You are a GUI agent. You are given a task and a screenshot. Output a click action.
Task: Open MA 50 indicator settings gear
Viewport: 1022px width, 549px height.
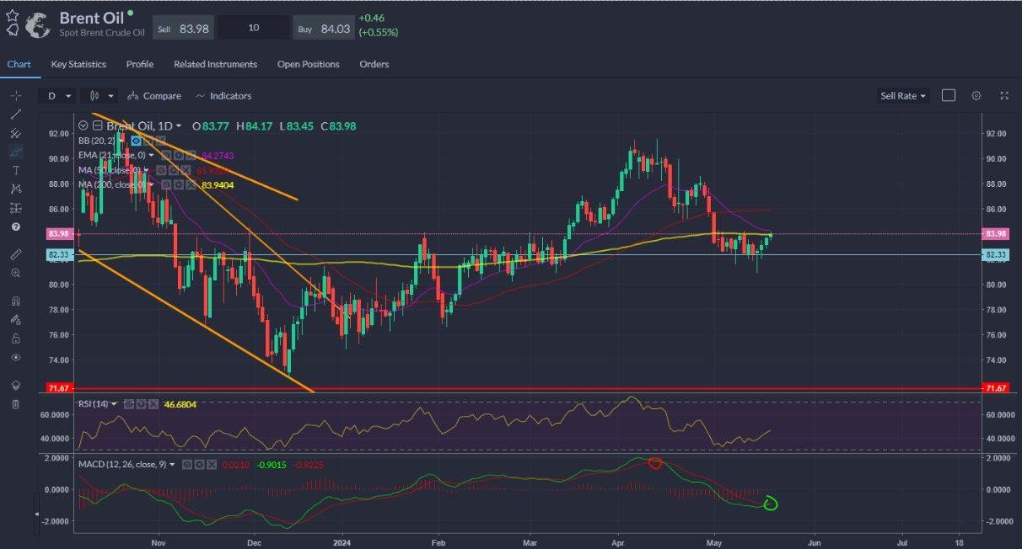point(173,170)
